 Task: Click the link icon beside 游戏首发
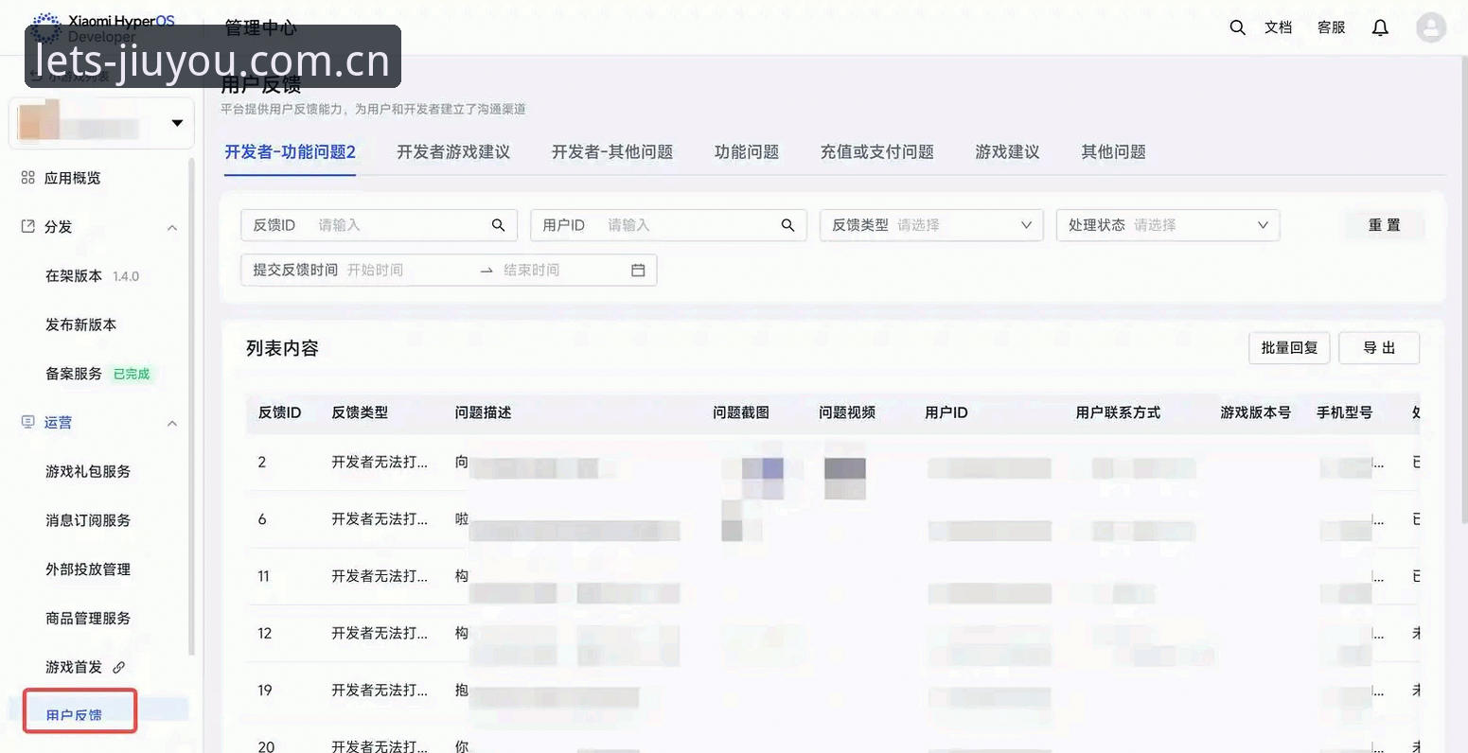[119, 667]
